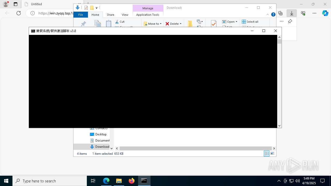Viewport: 331px width, 186px height.
Task: Click the blue down-arrow icon in Explorer title bar
Action: click(77, 8)
